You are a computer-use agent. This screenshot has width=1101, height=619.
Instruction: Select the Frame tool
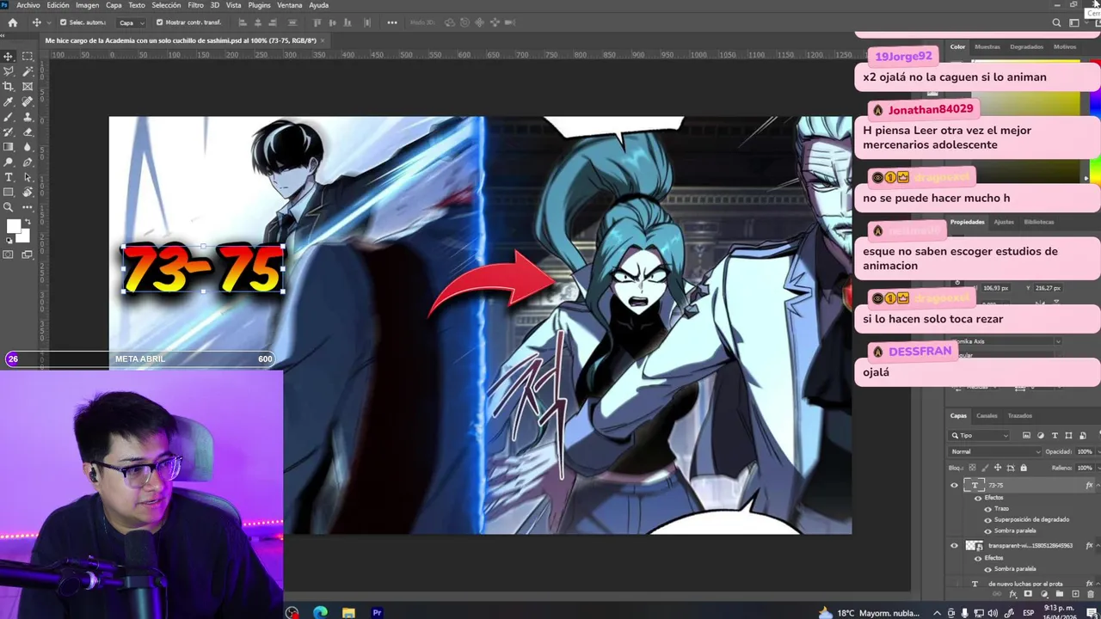28,86
